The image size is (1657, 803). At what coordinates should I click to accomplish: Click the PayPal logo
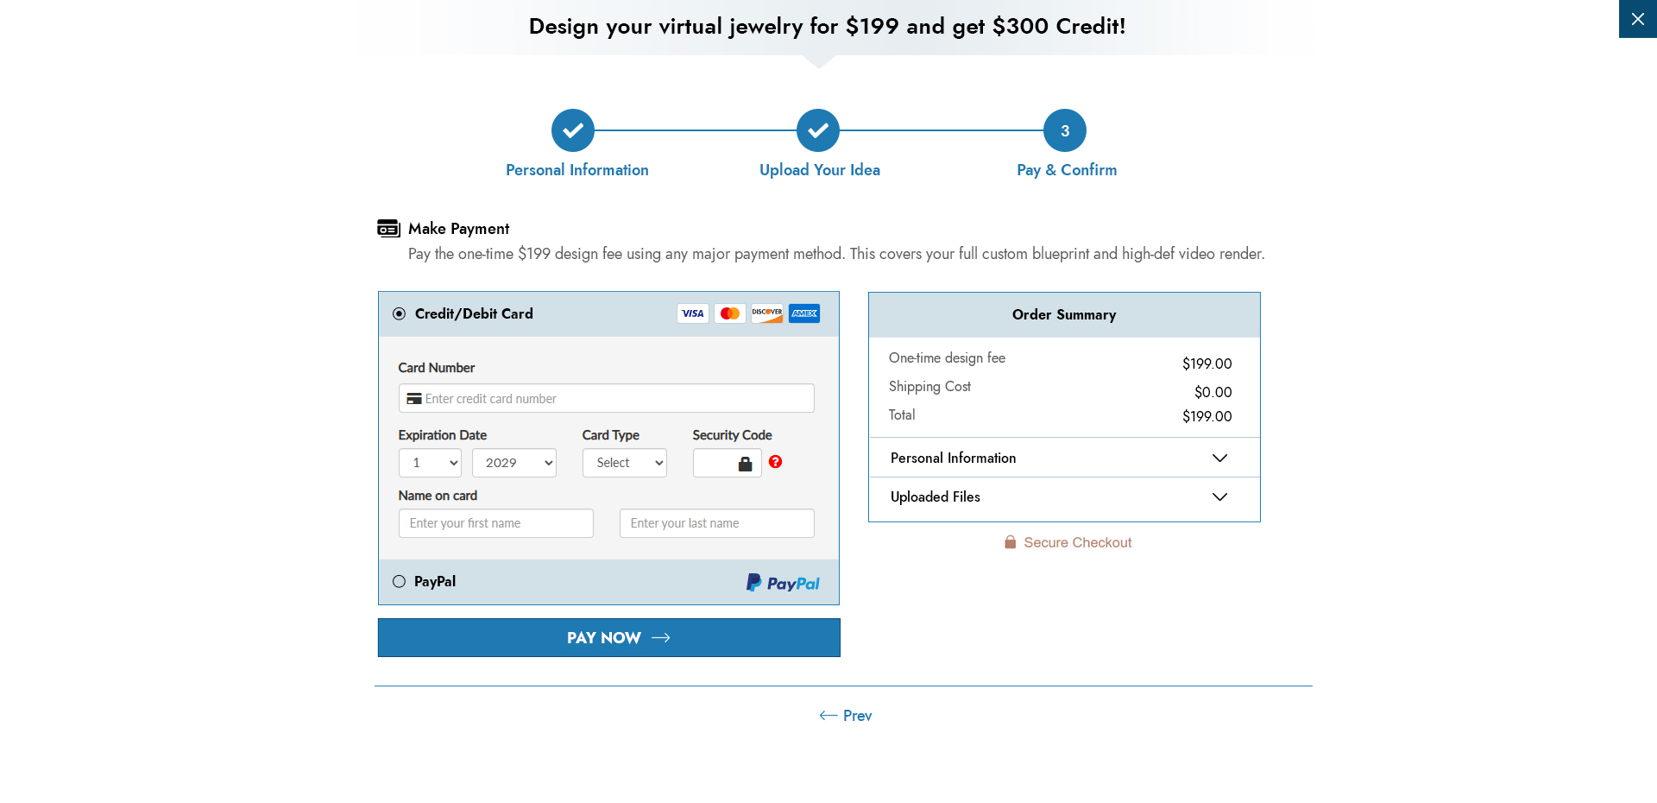pos(783,583)
